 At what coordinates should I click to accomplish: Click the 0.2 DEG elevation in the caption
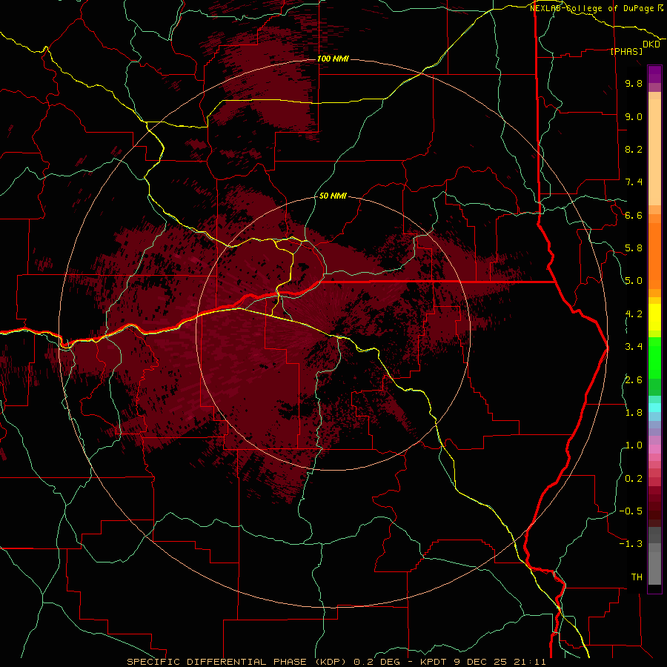(x=377, y=662)
